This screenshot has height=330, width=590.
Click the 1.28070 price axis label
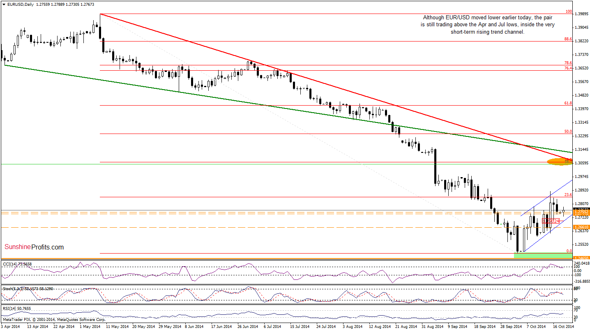581,204
